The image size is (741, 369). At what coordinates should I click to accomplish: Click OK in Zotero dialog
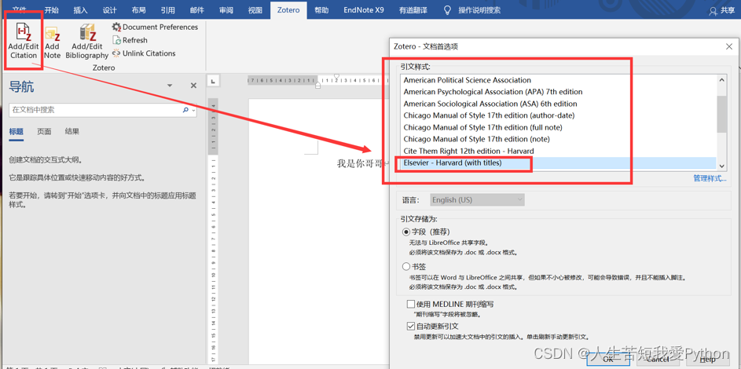click(608, 359)
